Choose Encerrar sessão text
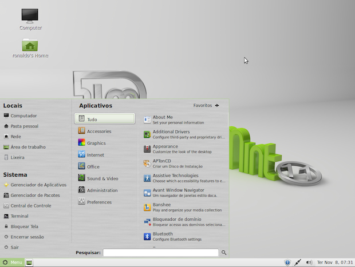This screenshot has width=355, height=267. (x=27, y=237)
